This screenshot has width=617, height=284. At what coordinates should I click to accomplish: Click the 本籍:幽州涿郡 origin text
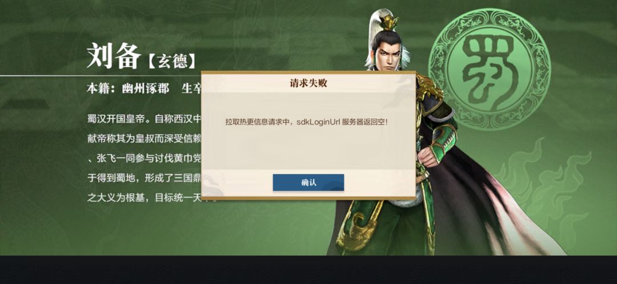(128, 89)
